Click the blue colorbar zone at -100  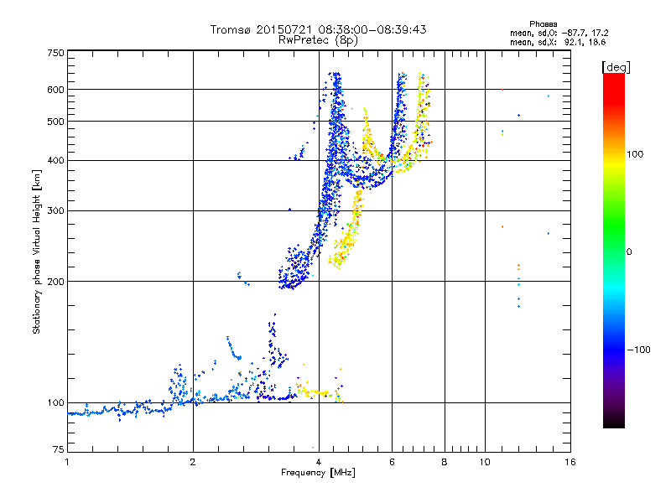click(x=614, y=350)
